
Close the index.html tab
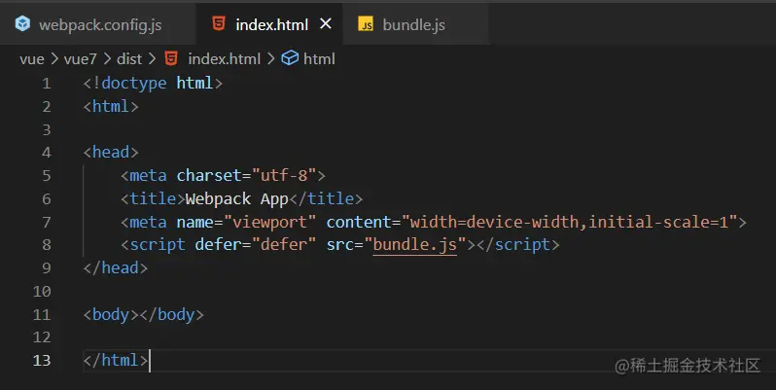tap(326, 23)
